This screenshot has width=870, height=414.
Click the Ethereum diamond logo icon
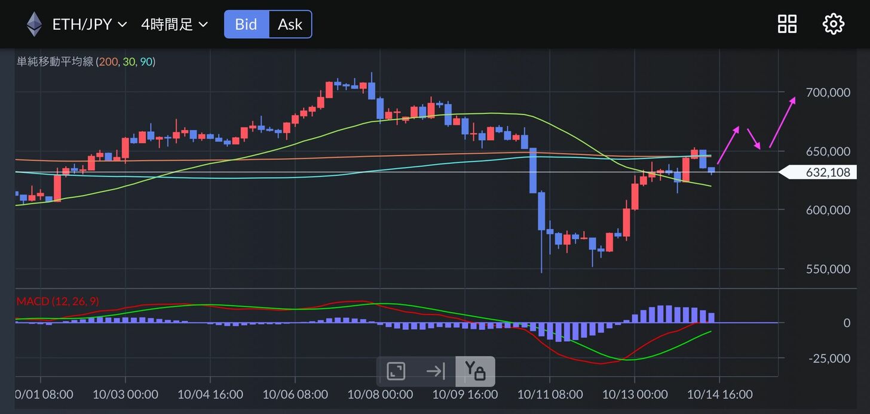tap(34, 24)
